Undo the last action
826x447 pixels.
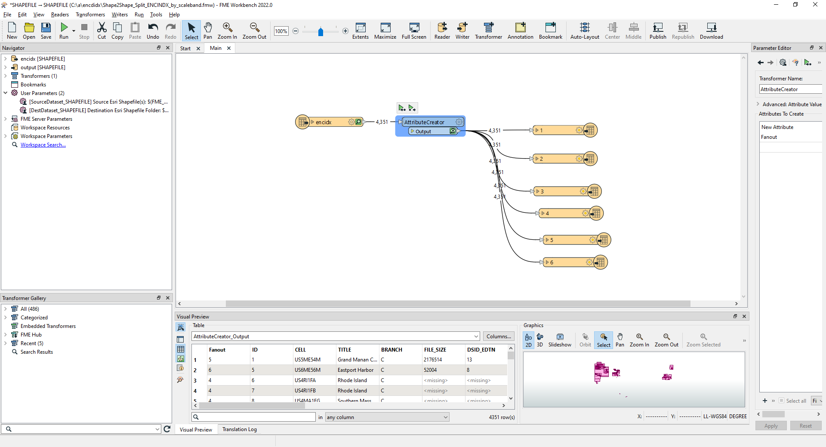pyautogui.click(x=153, y=31)
